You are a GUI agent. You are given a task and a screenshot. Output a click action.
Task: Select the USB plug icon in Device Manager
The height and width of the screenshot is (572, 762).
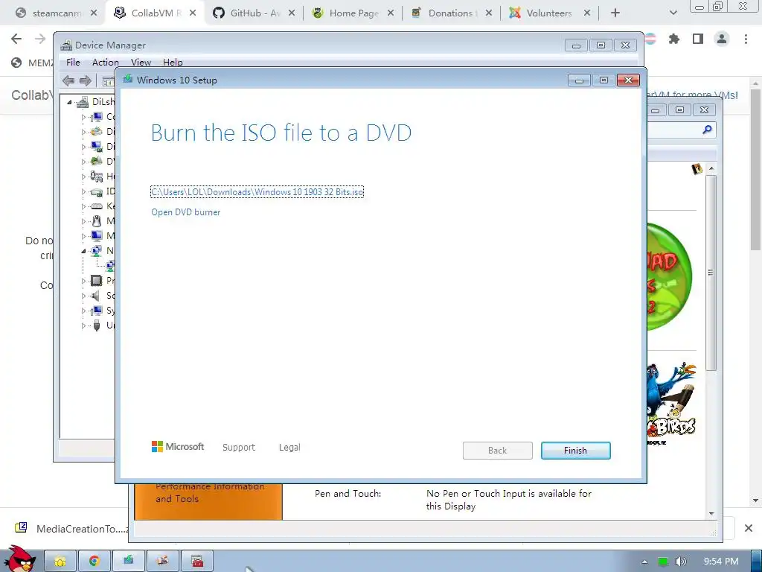click(x=97, y=325)
